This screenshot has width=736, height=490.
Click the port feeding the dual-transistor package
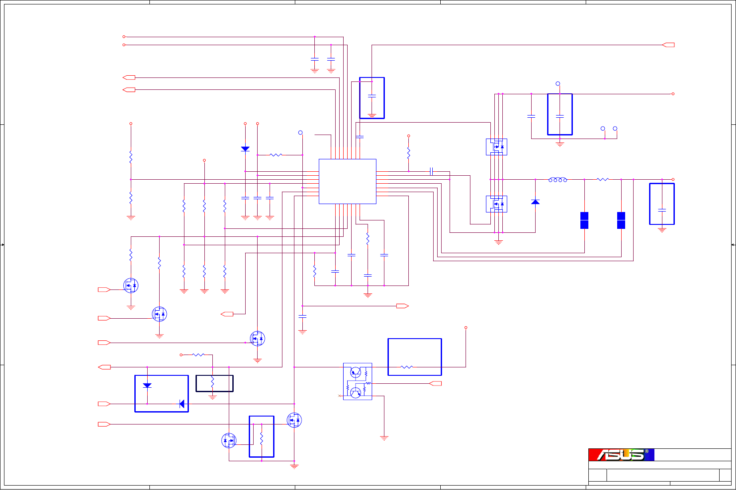point(435,383)
